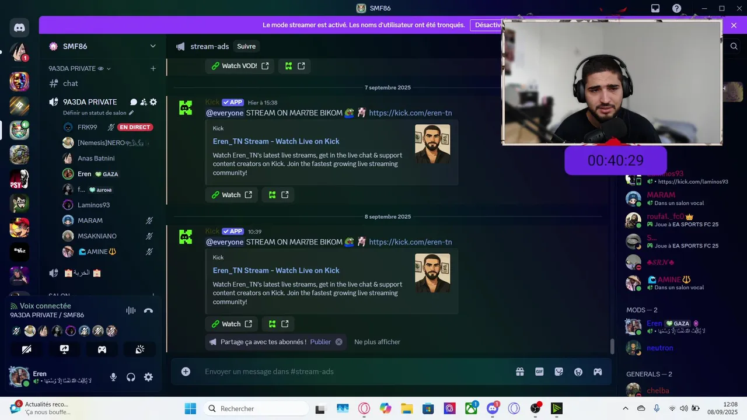Viewport: 747px width, 420px height.
Task: Toggle headphones deafen
Action: (x=131, y=377)
